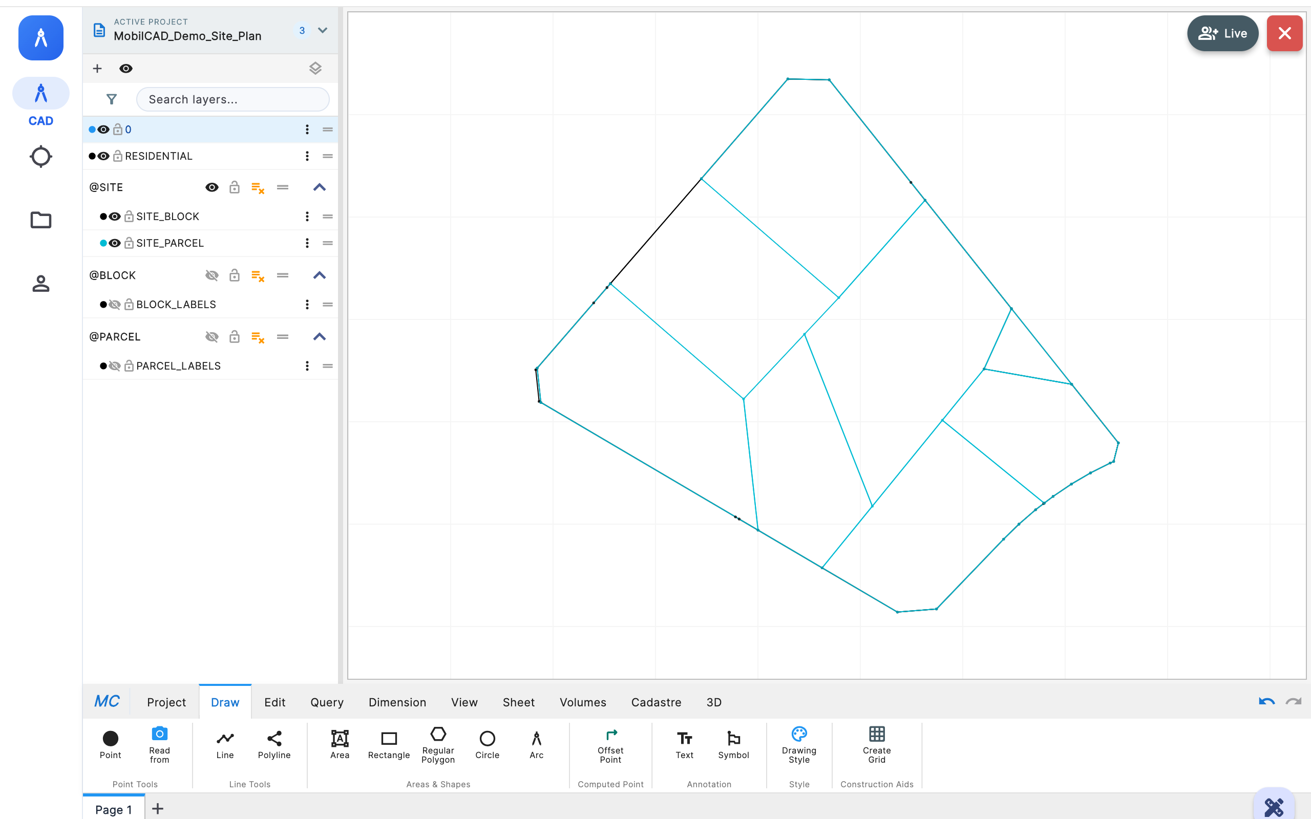The width and height of the screenshot is (1311, 819).
Task: Switch to the Dimension tab
Action: pos(397,702)
